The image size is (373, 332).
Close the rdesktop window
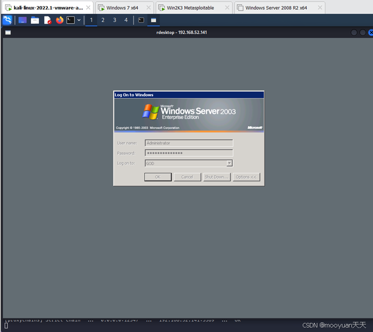[370, 33]
